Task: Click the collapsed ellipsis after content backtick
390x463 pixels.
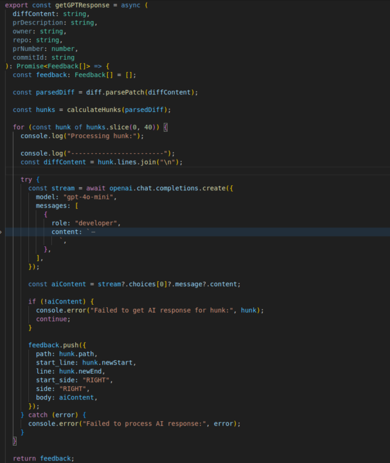Action: [x=93, y=232]
